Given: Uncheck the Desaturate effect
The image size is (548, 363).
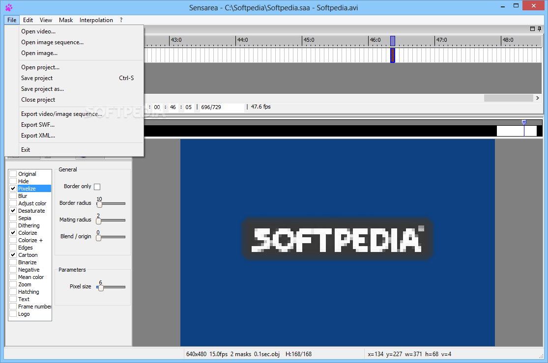Looking at the screenshot, I should coord(13,210).
